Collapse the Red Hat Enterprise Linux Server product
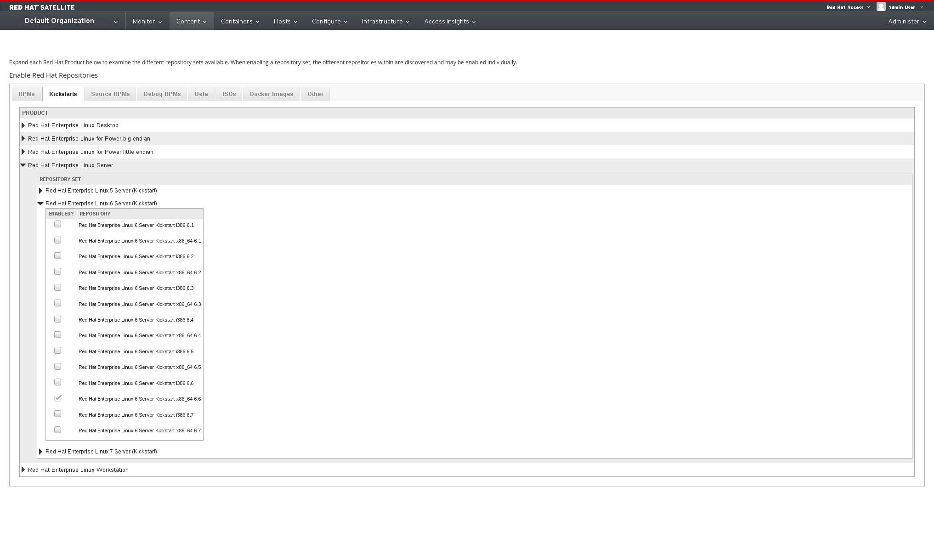934x538 pixels. (23, 165)
